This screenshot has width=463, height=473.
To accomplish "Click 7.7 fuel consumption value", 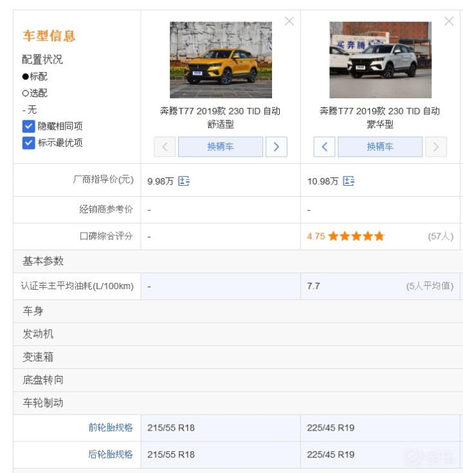I will pos(313,286).
